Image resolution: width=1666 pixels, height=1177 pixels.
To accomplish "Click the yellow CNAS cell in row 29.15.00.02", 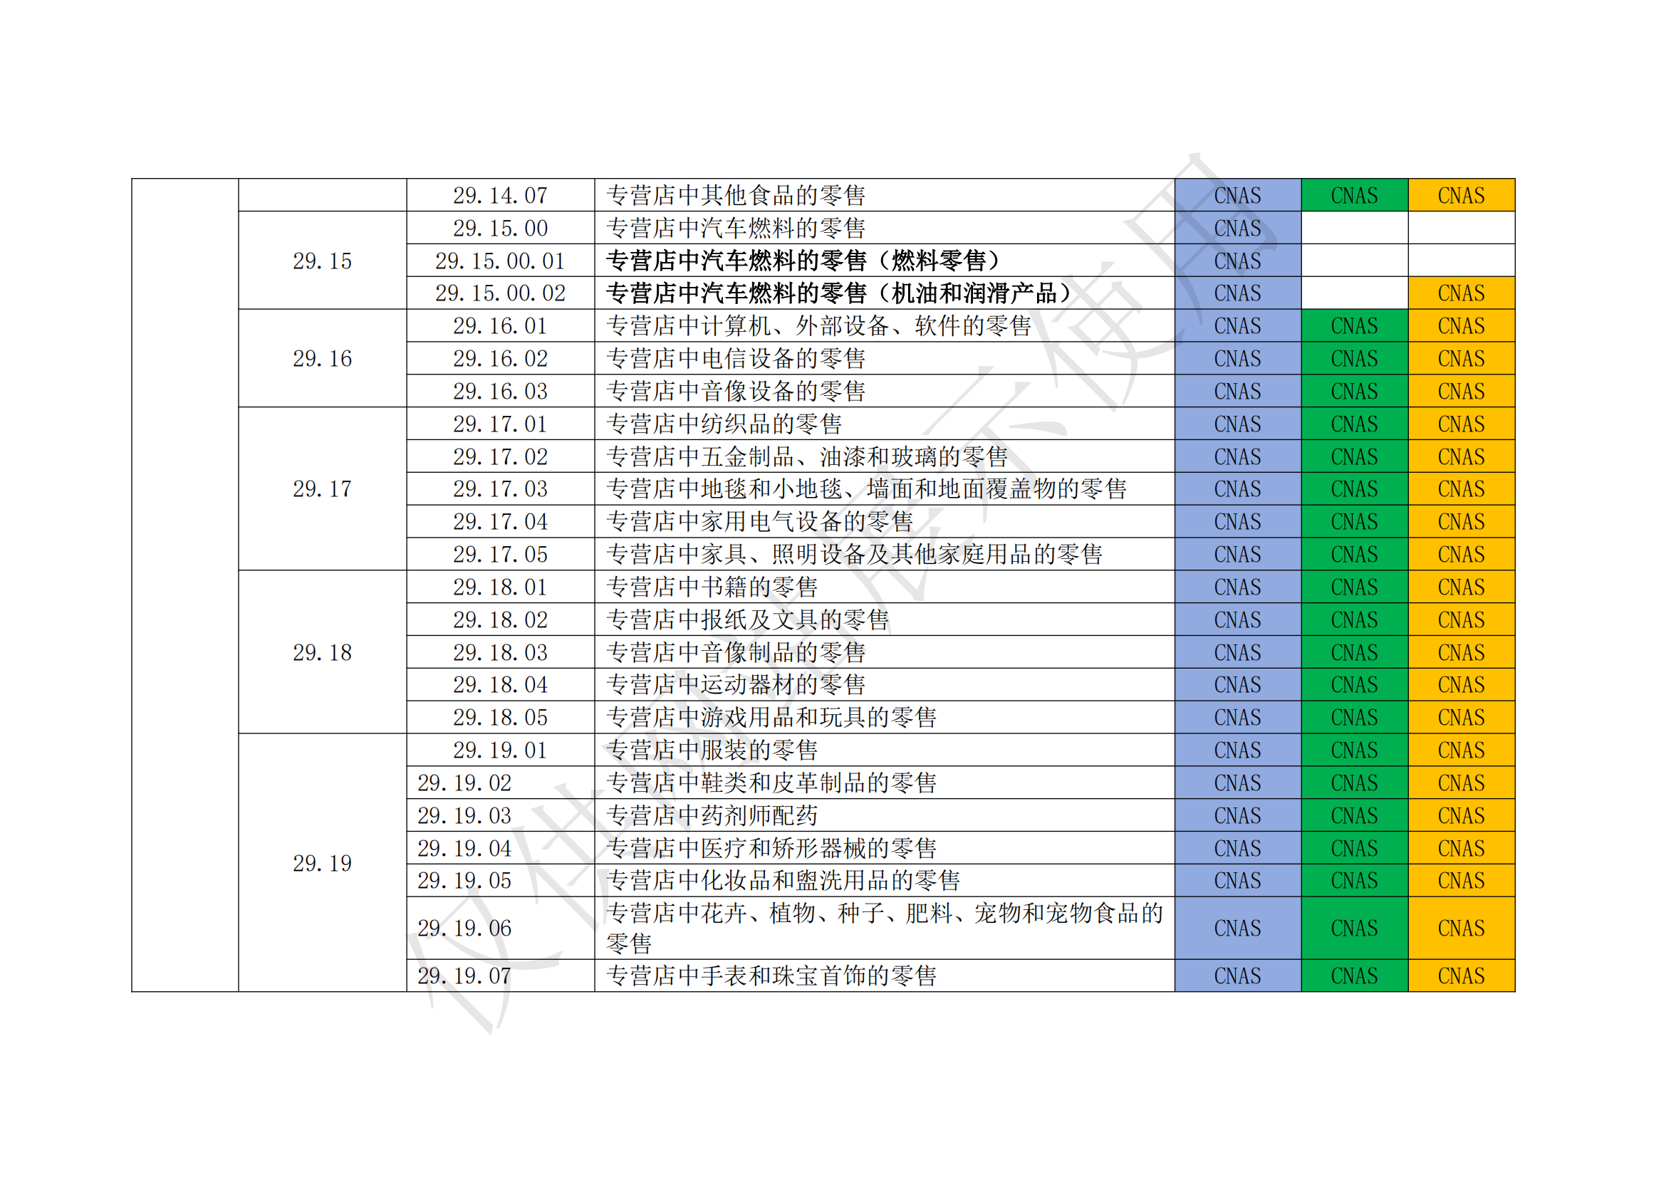I will point(1462,293).
